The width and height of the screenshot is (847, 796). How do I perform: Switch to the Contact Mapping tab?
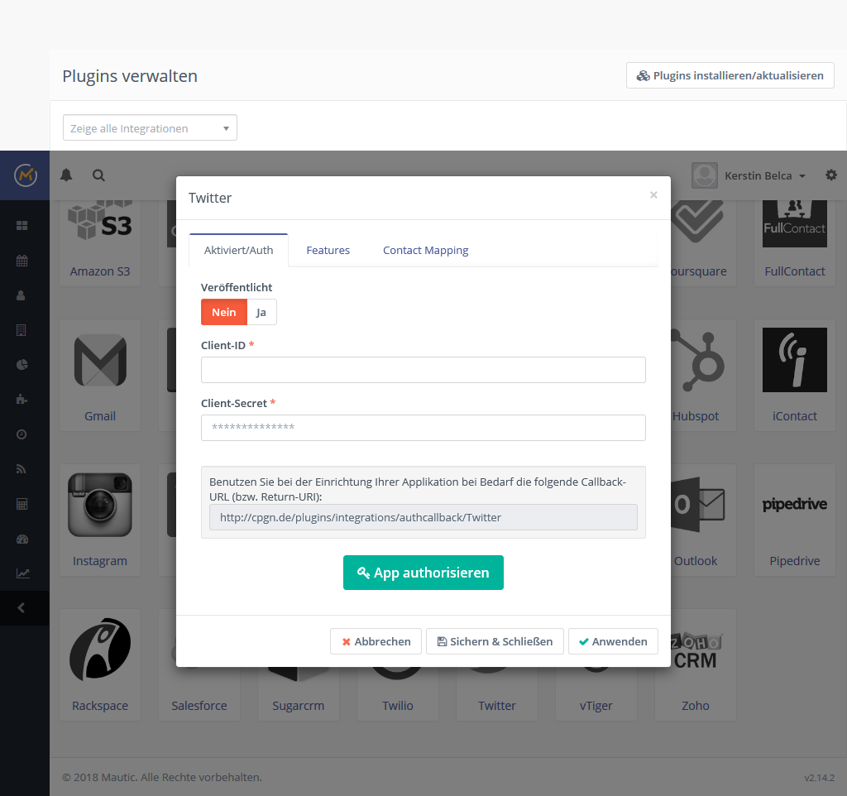(426, 250)
